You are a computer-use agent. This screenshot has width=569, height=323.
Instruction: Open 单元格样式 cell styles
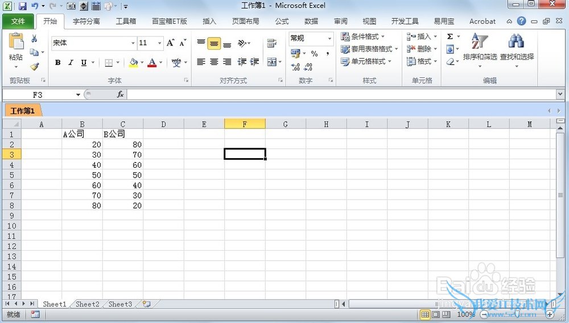[x=366, y=61]
